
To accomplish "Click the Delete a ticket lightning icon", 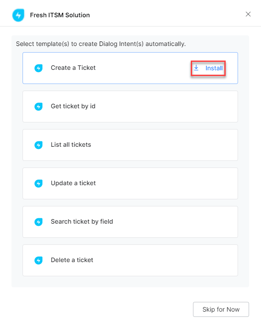I will [38, 260].
